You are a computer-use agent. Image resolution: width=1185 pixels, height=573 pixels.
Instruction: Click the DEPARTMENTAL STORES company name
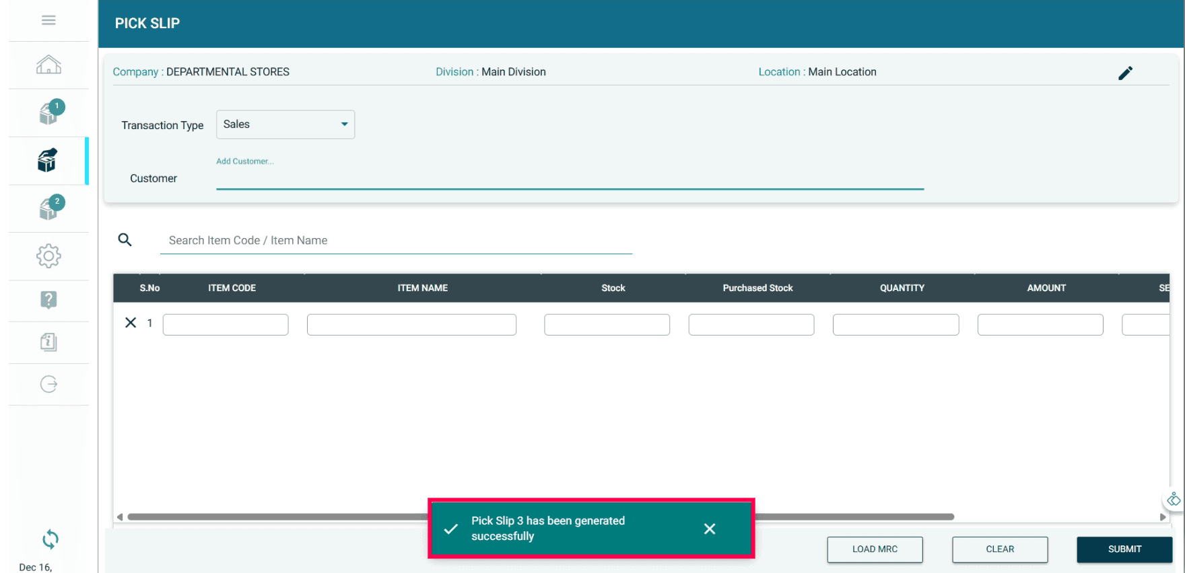228,72
